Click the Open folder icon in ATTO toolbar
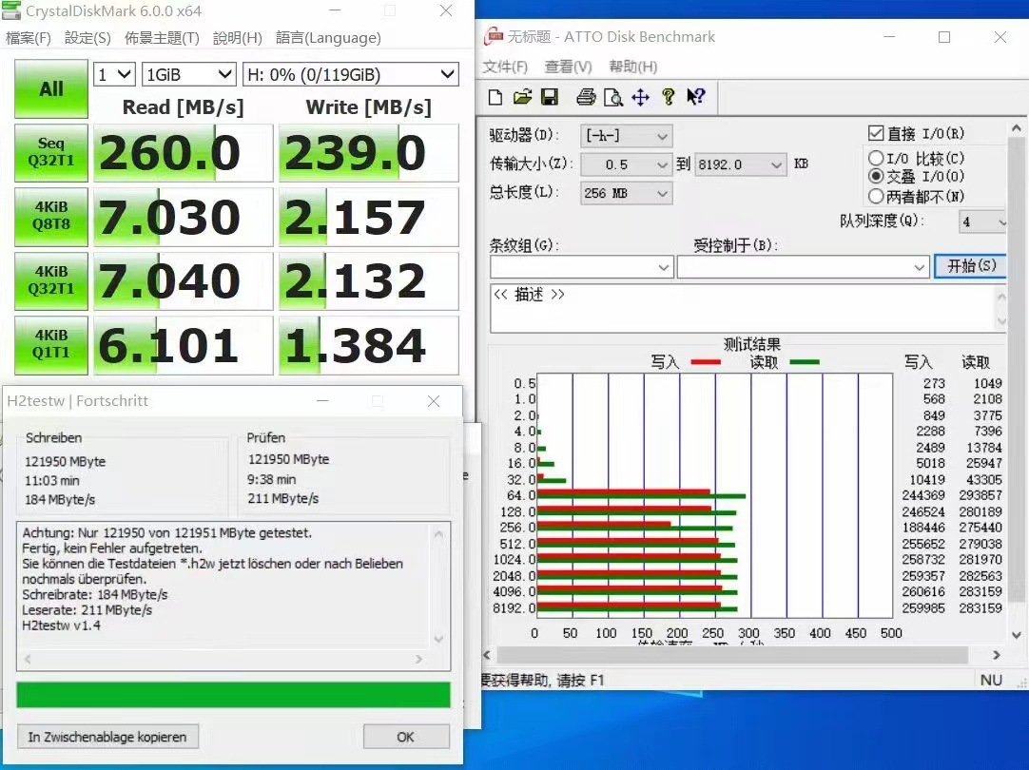This screenshot has width=1029, height=770. (x=522, y=98)
